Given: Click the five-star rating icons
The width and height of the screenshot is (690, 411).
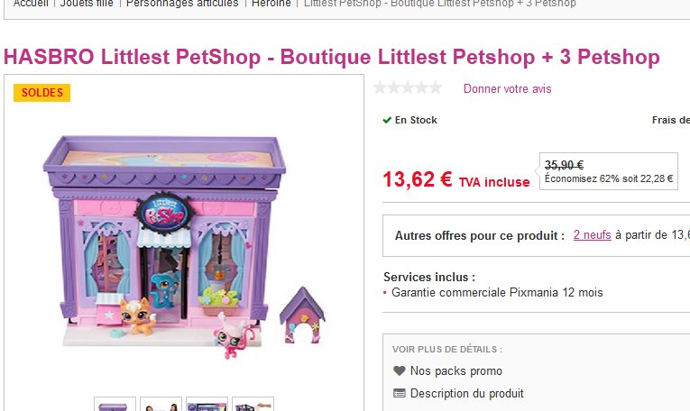Looking at the screenshot, I should pyautogui.click(x=408, y=88).
